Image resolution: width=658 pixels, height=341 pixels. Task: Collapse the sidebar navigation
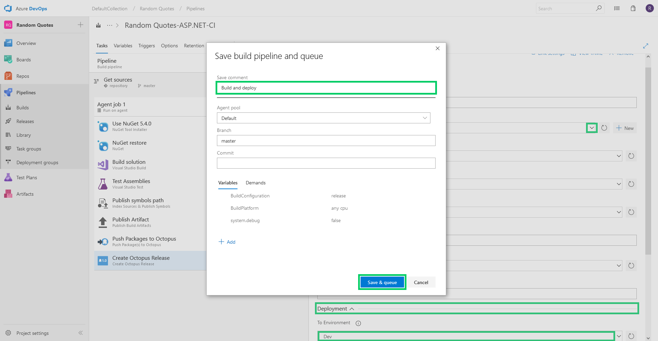tap(81, 333)
